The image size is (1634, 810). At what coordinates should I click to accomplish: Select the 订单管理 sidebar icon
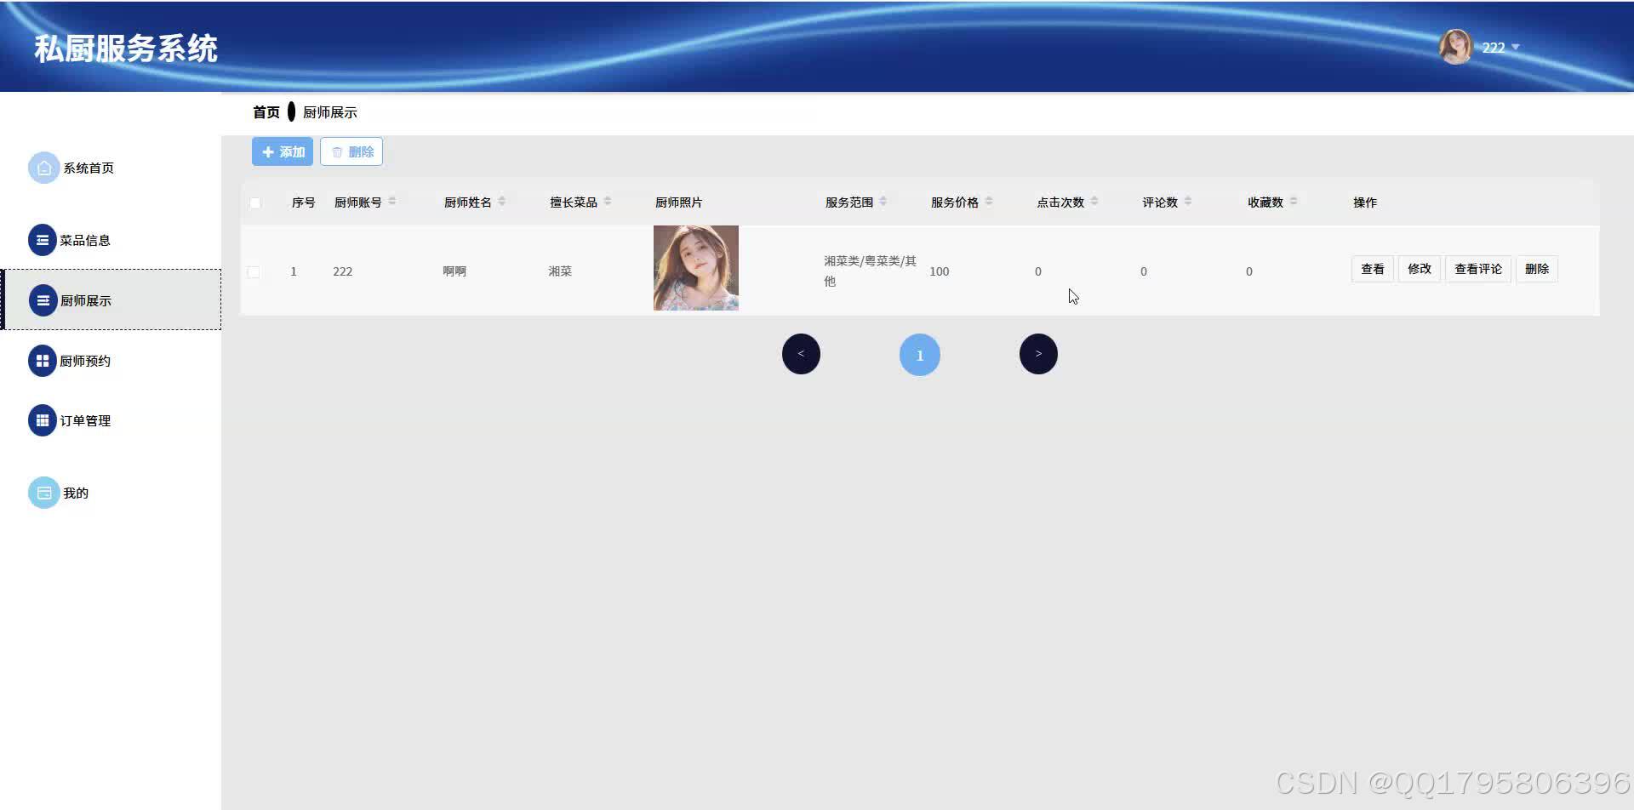(43, 419)
